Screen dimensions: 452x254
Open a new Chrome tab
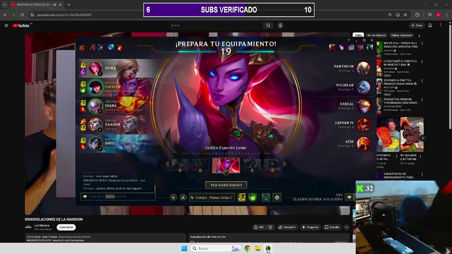pos(69,5)
